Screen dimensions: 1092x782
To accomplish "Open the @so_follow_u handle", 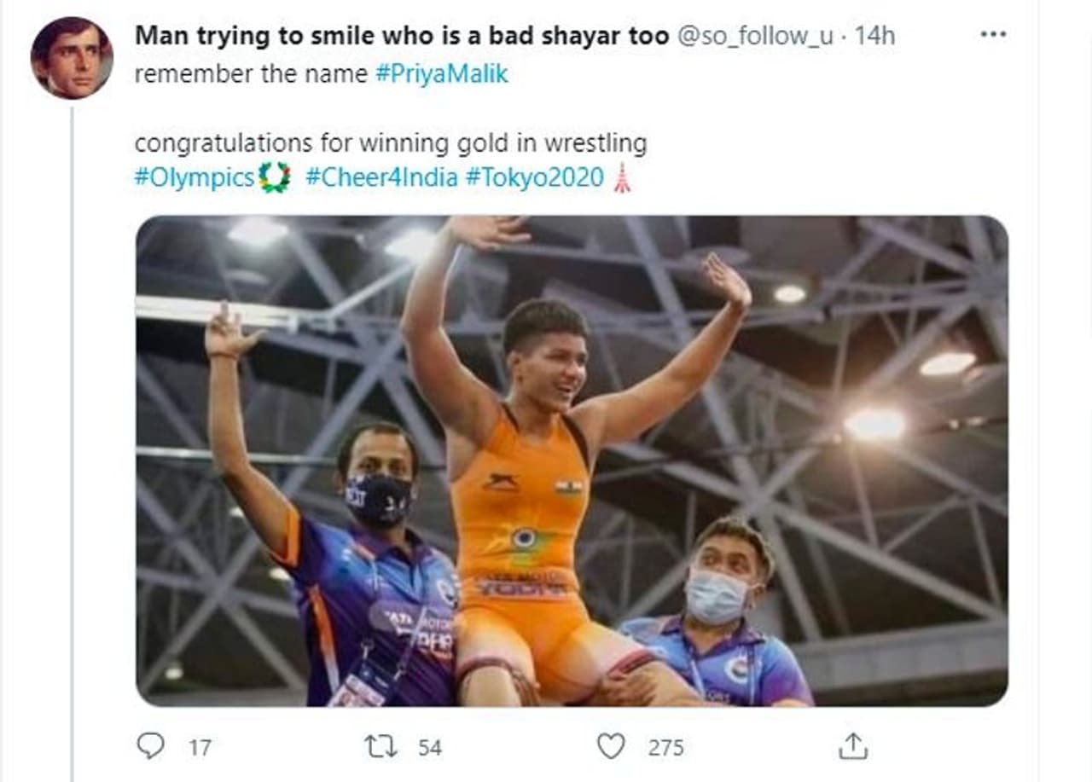I will click(755, 36).
